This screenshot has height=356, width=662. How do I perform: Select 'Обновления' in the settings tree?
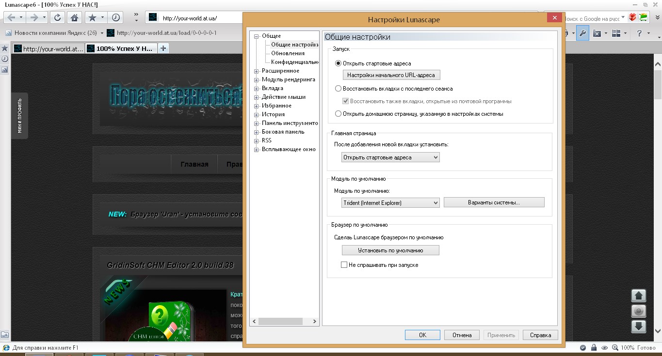(x=288, y=53)
